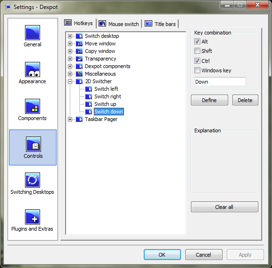Click the key field showing Down
Viewport: 272px width, 268px height.
click(220, 82)
